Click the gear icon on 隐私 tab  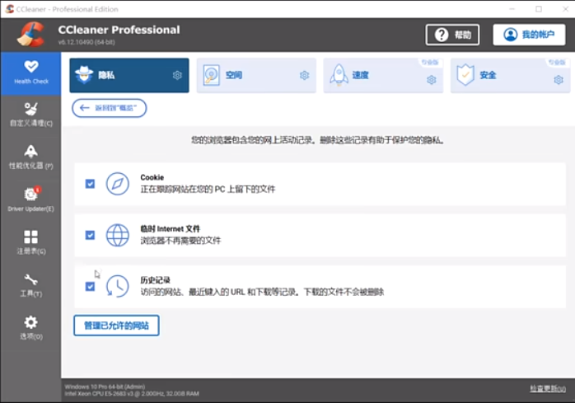(176, 75)
